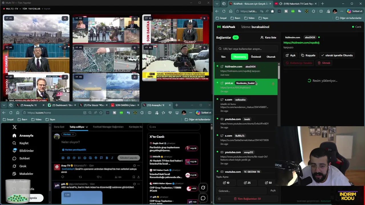Screen dimensions: 365x205
Task: Open Kara liste in KickPeek
Action: click(x=268, y=37)
